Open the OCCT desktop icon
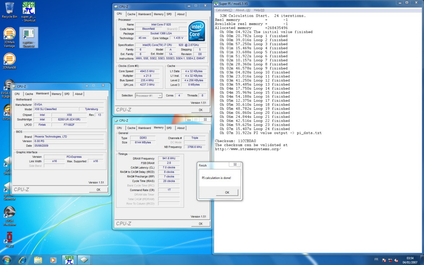The image size is (424, 265). click(10, 240)
